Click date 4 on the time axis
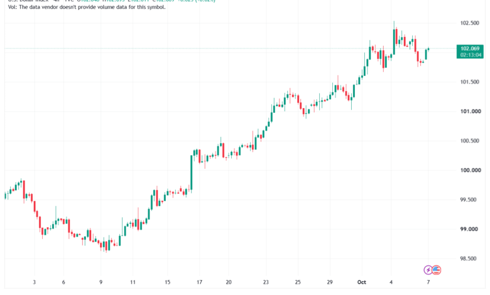This screenshot has width=490, height=295. point(391,282)
